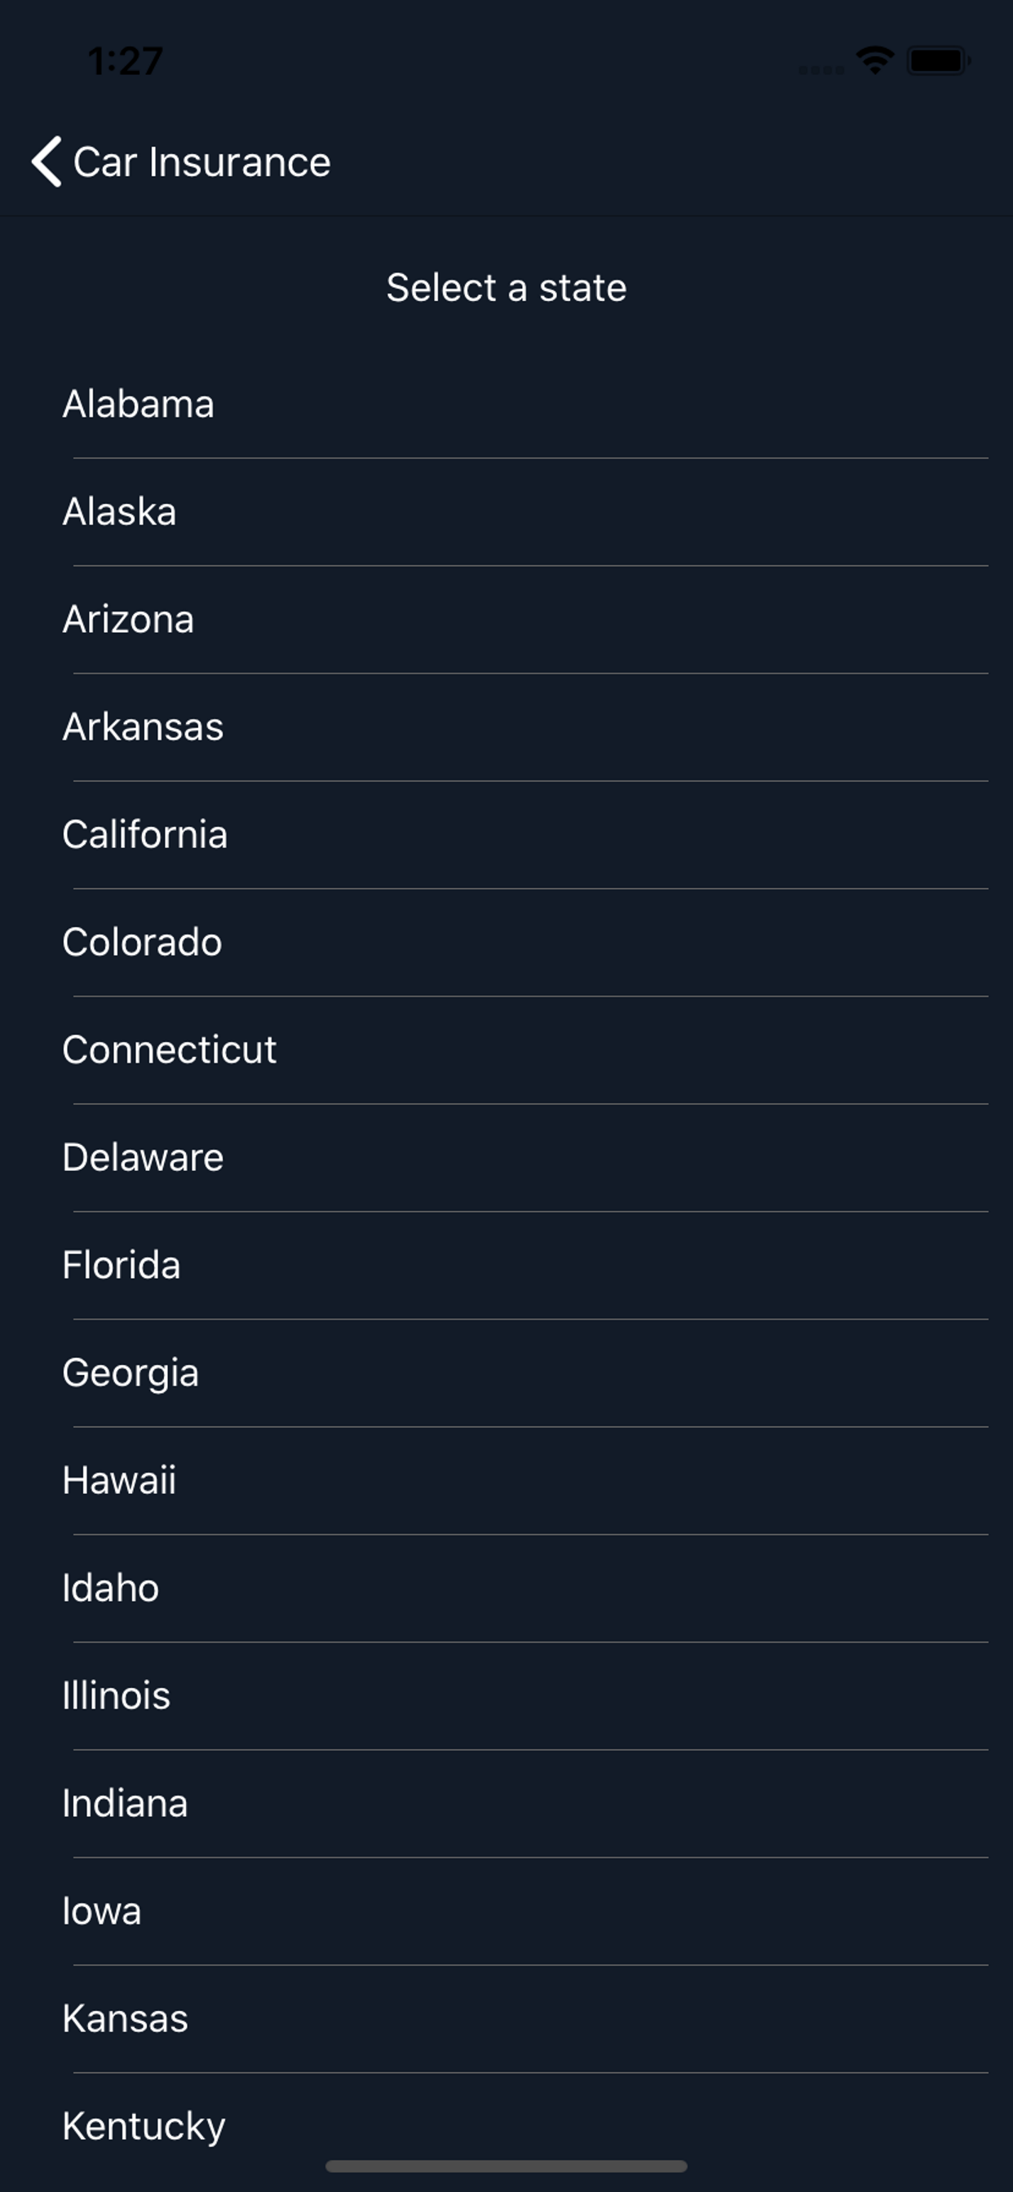Tap the Colorado entry
The height and width of the screenshot is (2192, 1013).
[x=142, y=942]
